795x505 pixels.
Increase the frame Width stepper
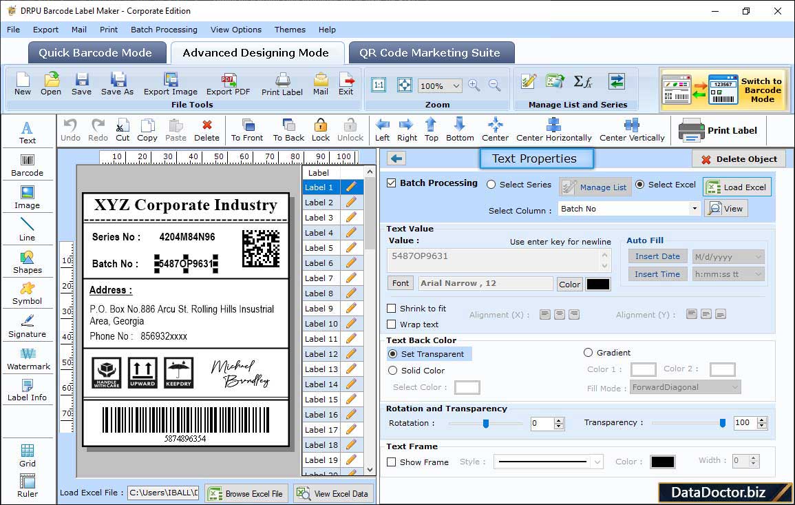click(754, 457)
